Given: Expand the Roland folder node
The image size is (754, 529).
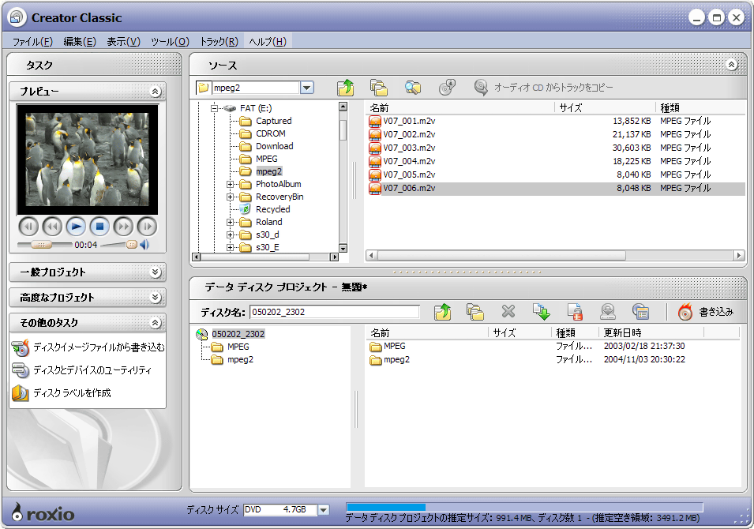Looking at the screenshot, I should [x=230, y=222].
